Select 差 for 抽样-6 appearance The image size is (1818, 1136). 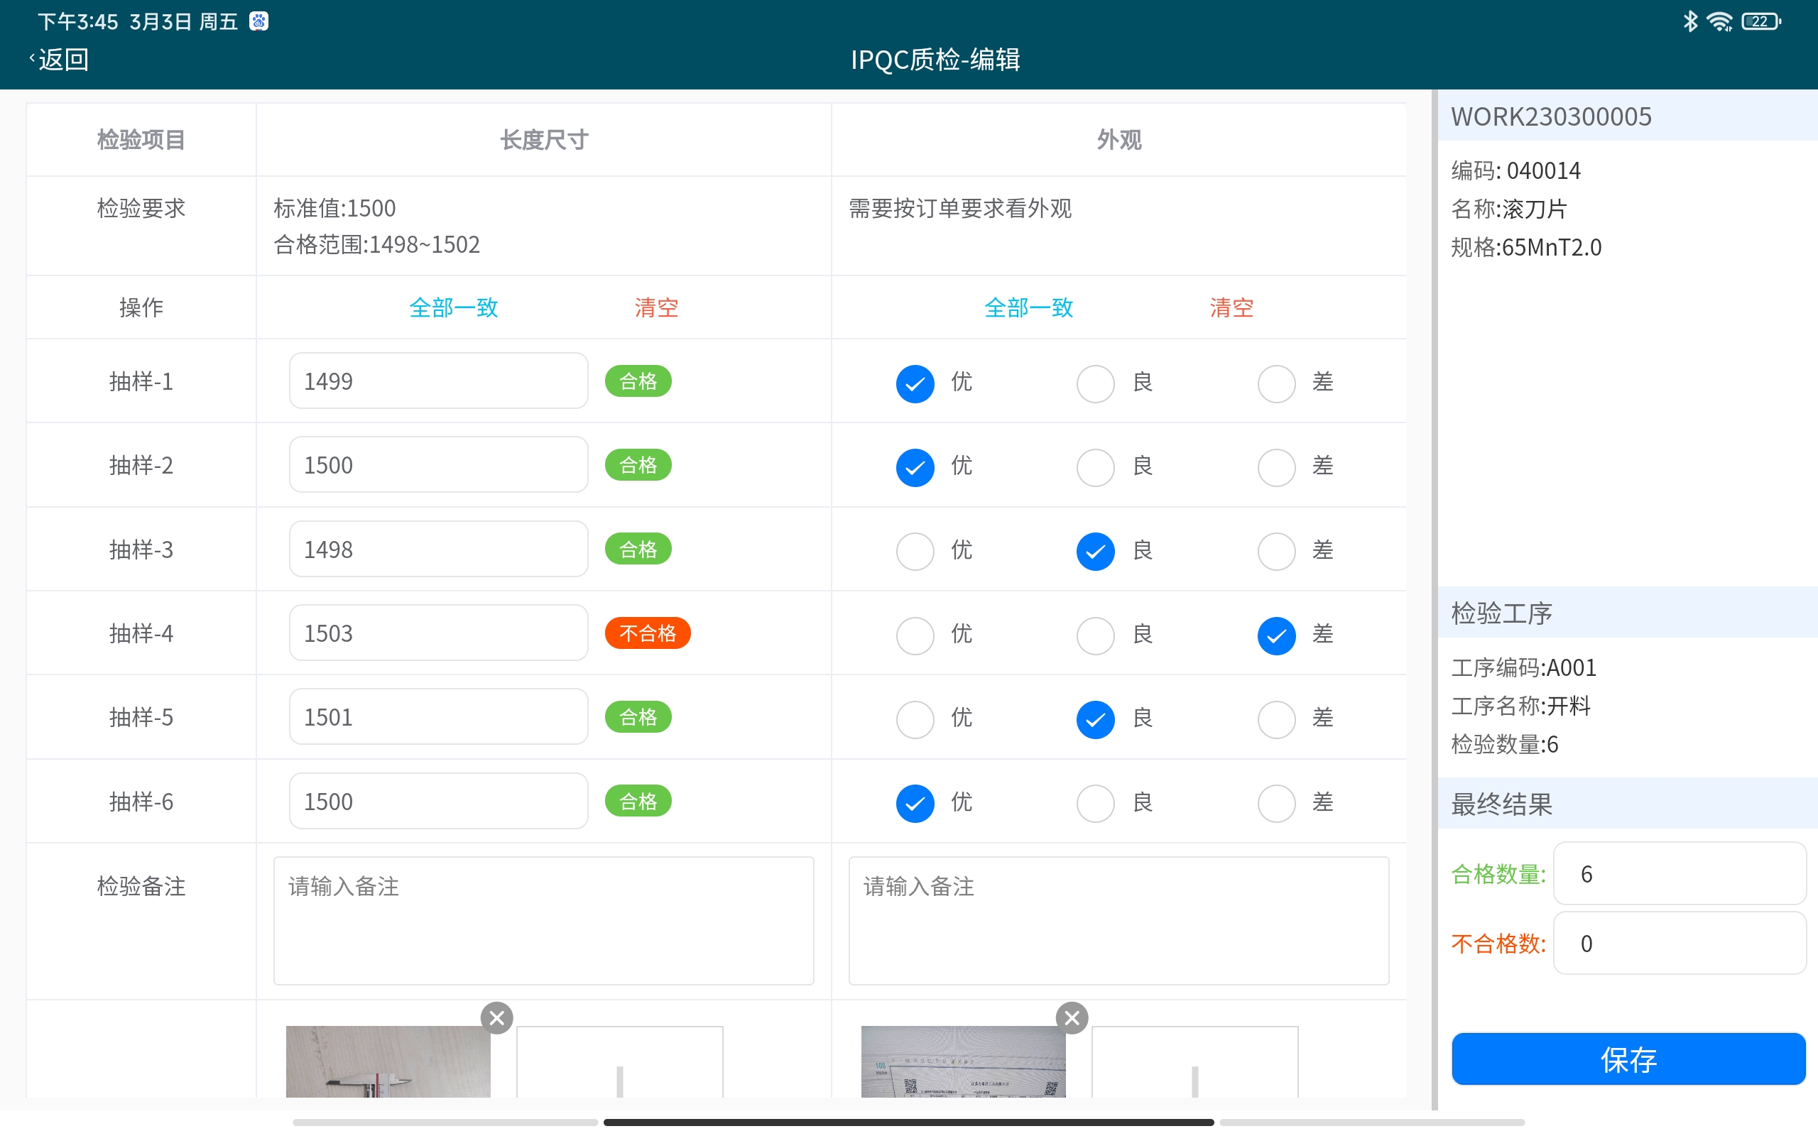[1276, 804]
